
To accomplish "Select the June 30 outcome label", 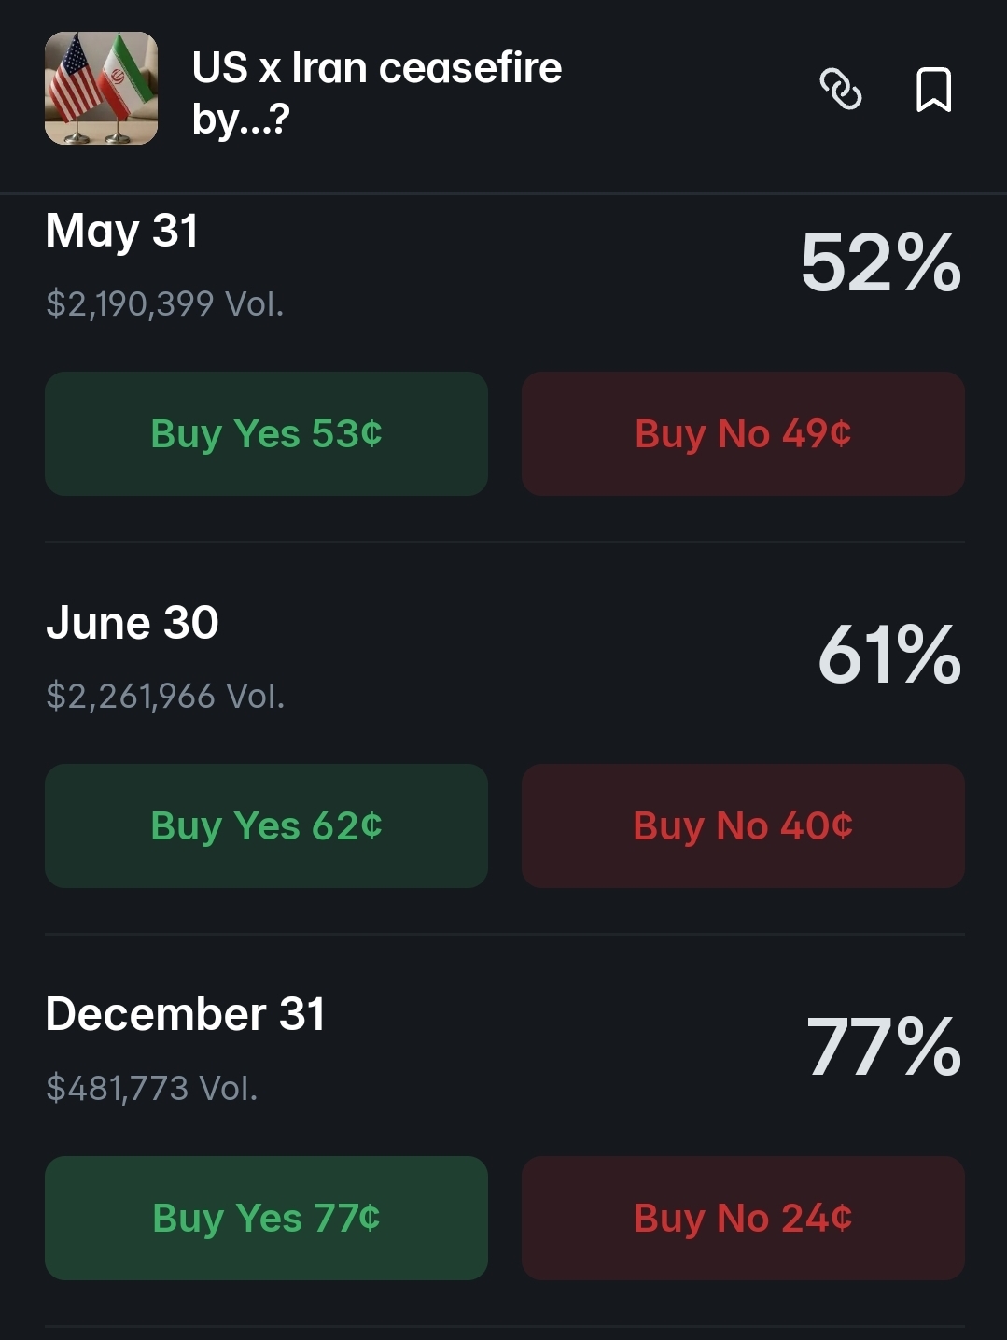I will pyautogui.click(x=133, y=623).
